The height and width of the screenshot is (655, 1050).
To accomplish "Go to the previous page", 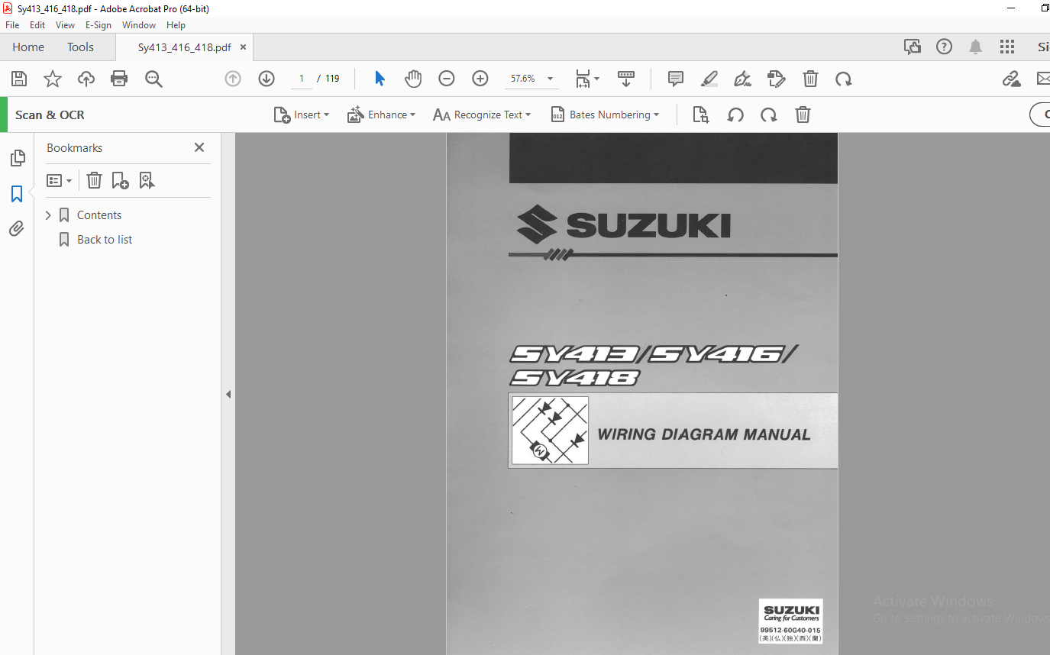I will (233, 79).
